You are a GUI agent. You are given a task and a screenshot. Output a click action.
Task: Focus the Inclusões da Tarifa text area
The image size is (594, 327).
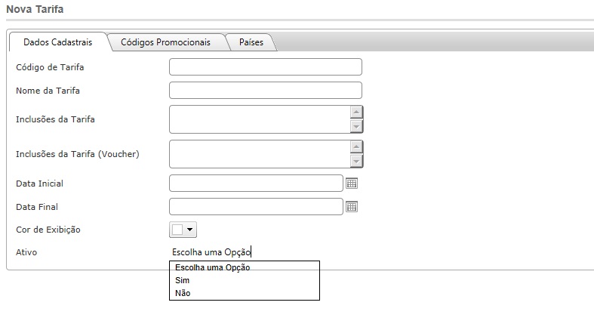click(x=260, y=119)
